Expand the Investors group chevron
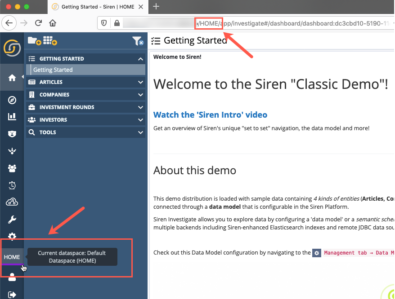This screenshot has height=299, width=395. point(140,120)
